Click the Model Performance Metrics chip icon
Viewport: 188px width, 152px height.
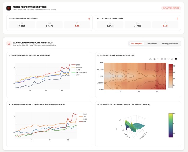point(9,8)
